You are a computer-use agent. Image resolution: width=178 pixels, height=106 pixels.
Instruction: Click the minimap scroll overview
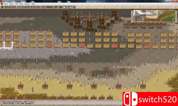point(154,15)
